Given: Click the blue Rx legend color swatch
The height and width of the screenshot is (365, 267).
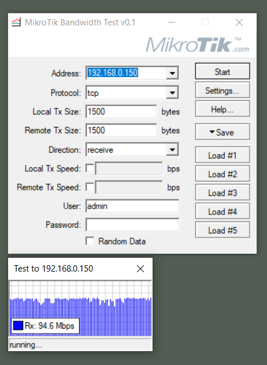Looking at the screenshot, I should (18, 325).
